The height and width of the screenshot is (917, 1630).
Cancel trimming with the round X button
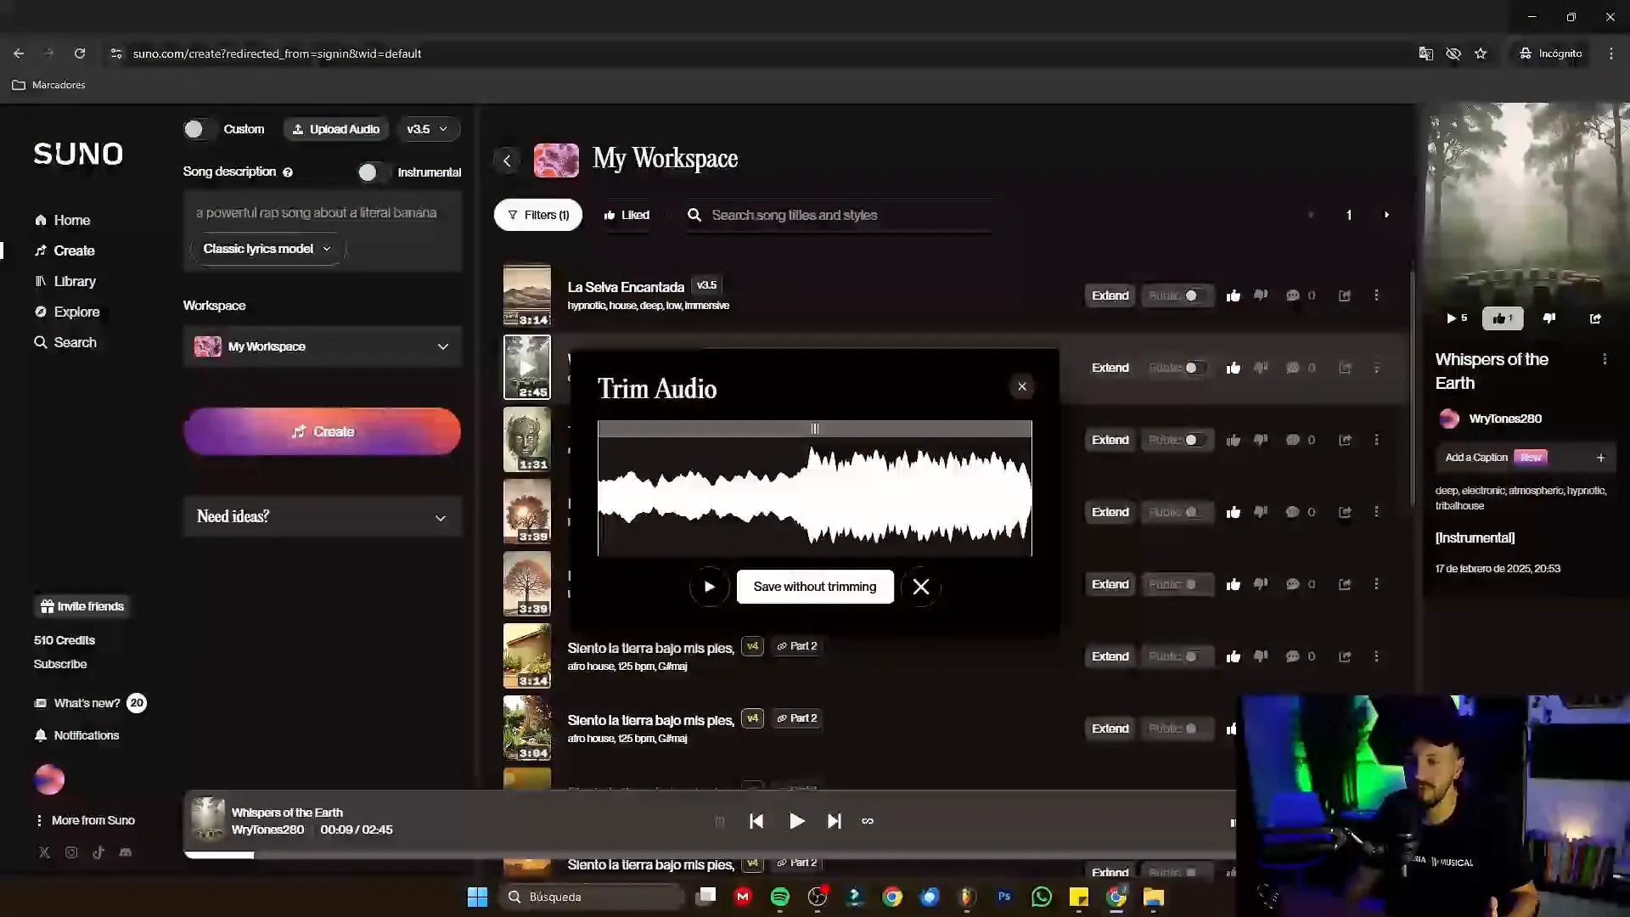[921, 587]
